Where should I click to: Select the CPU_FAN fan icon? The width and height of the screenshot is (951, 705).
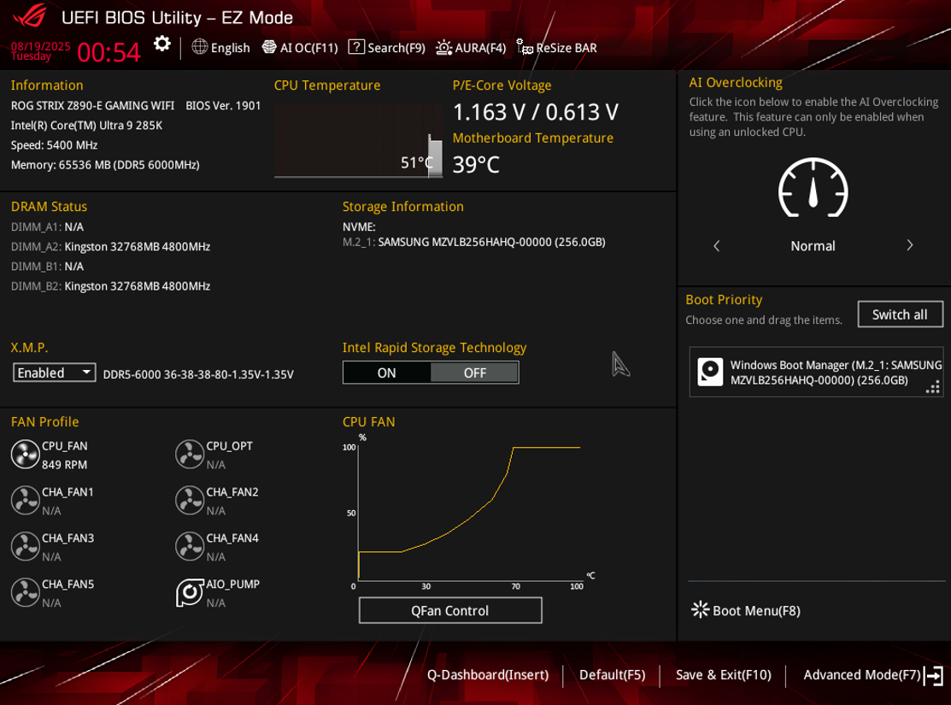coord(26,455)
